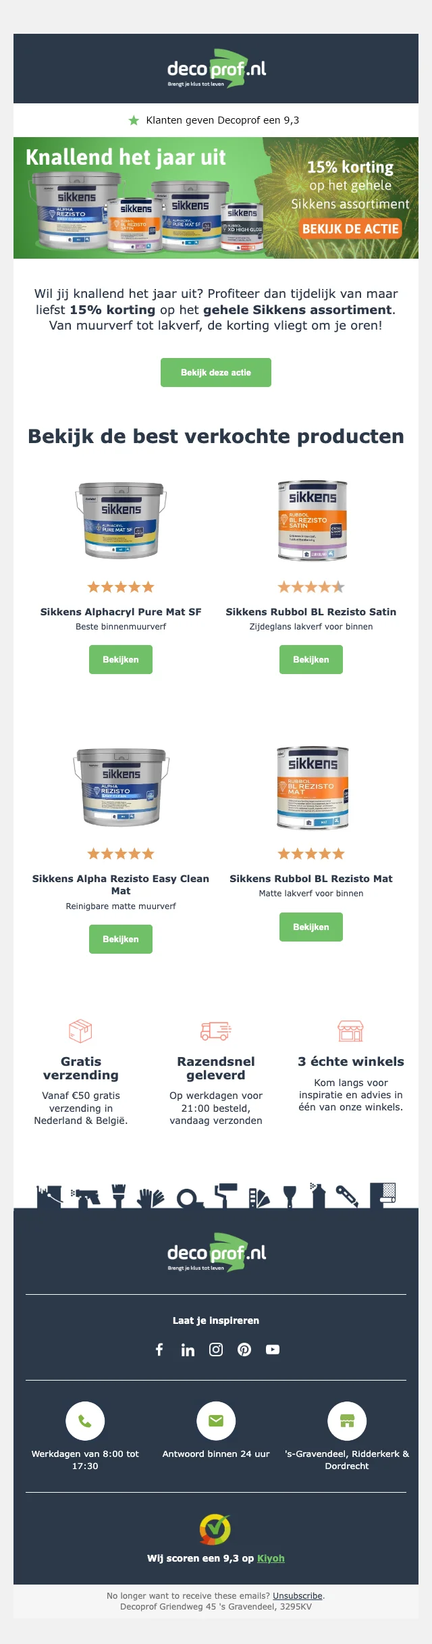This screenshot has height=1644, width=432.
Task: Click the Unsubscribe link
Action: 298,1596
